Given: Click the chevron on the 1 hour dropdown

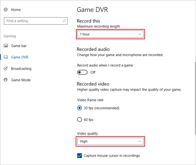Looking at the screenshot, I should tap(140, 34).
